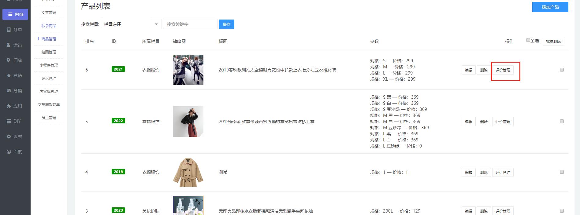The height and width of the screenshot is (215, 580).
Task: Click title 2019春装新款飘带领 product
Action: (x=266, y=122)
